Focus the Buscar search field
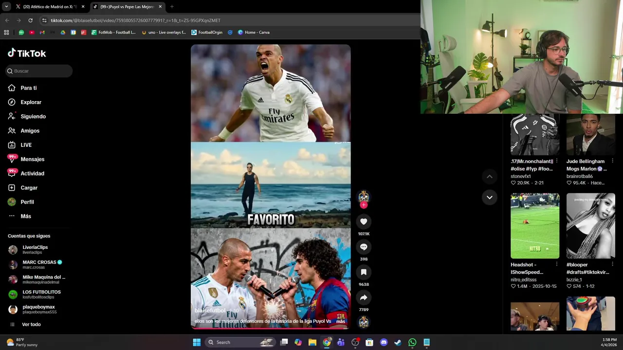The height and width of the screenshot is (350, 623). 39,71
